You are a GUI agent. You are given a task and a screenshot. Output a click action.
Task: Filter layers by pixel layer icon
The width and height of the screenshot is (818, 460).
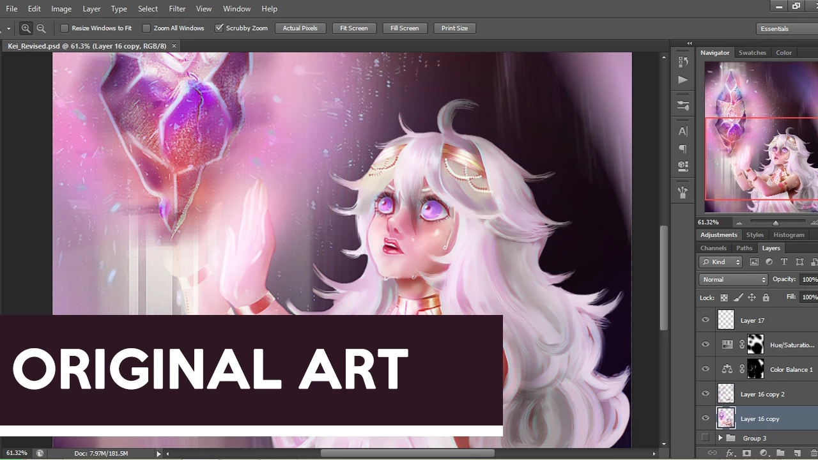tap(754, 262)
